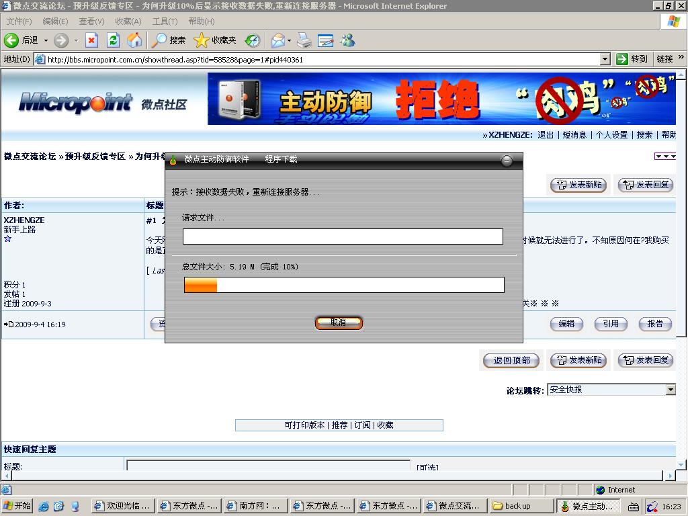Screen dimensions: 688x516
Task: Click the author name XZHENGZE
Action: tap(24, 220)
